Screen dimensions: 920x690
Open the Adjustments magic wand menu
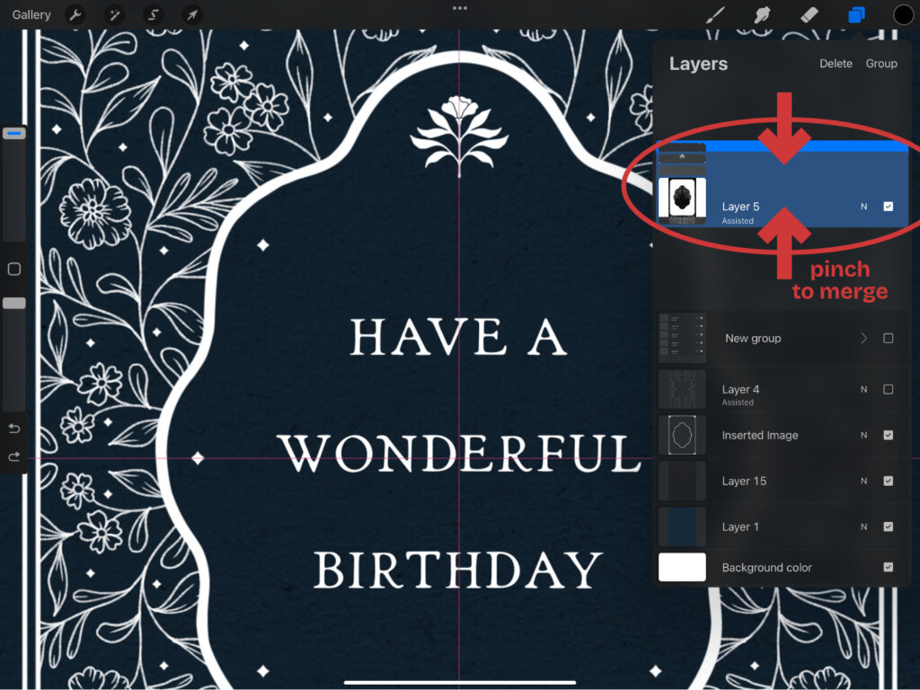coord(115,15)
